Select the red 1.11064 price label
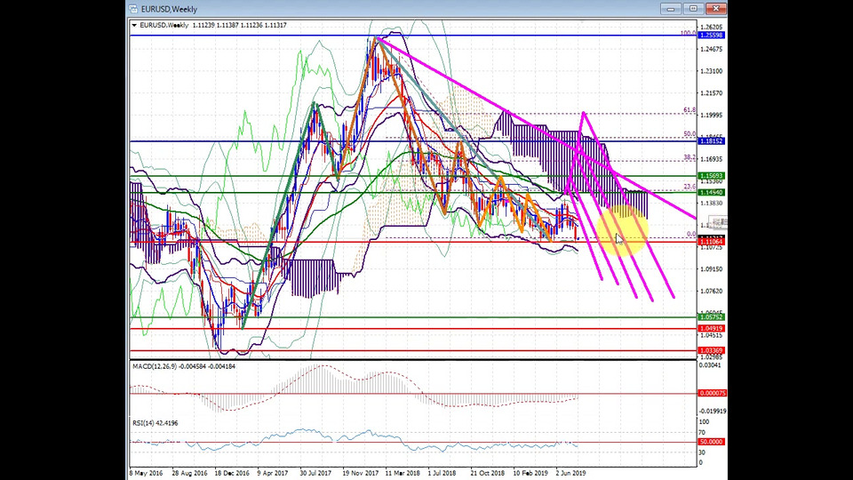 (712, 242)
